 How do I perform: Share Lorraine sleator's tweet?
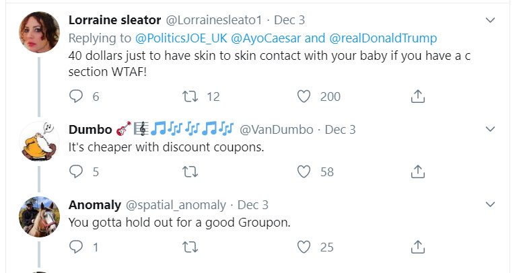tap(417, 97)
